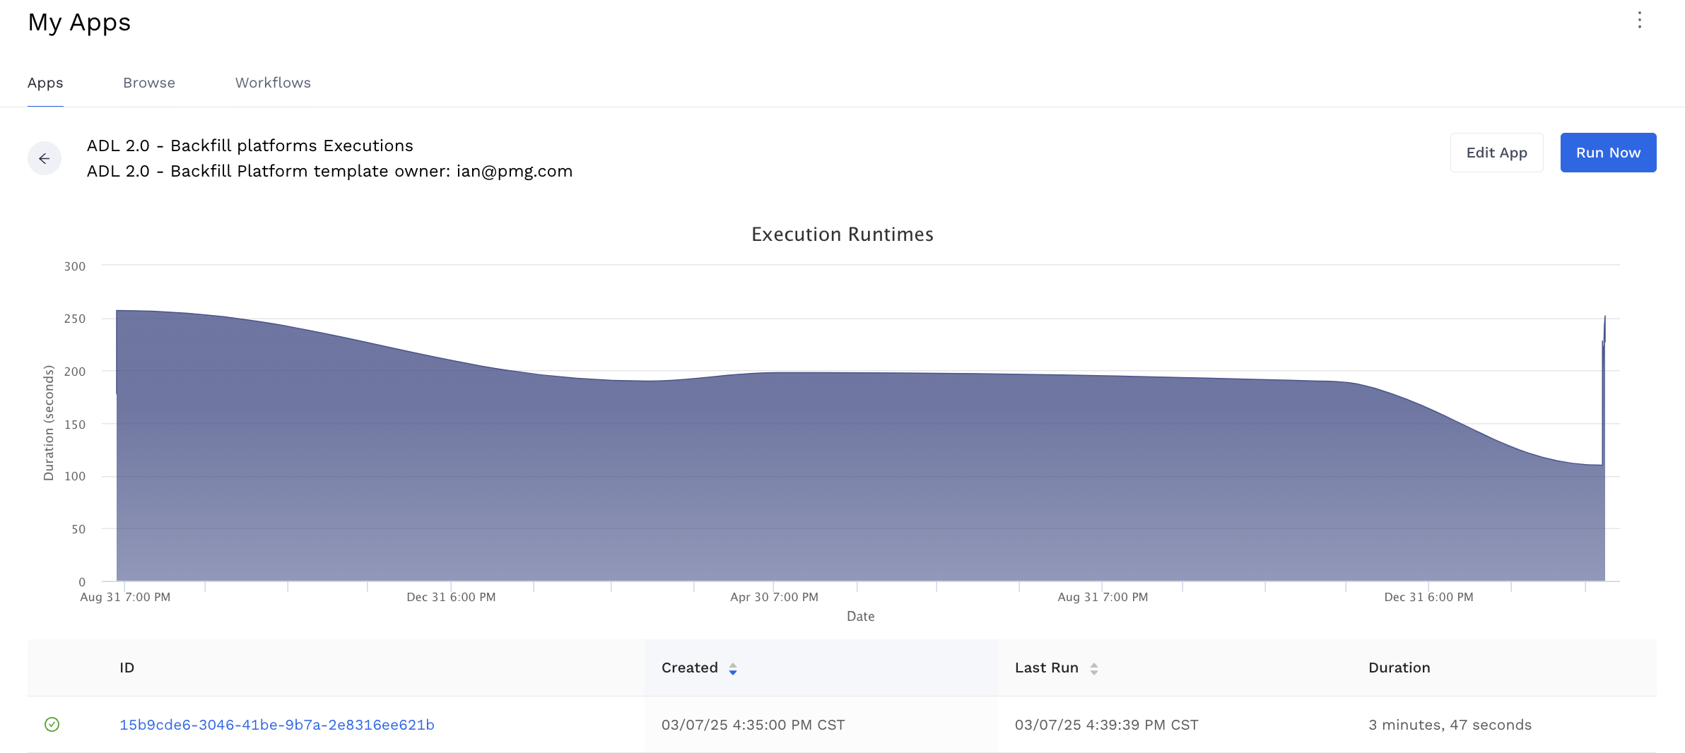Click the 3 minutes, 47 seconds duration cell

(x=1450, y=725)
